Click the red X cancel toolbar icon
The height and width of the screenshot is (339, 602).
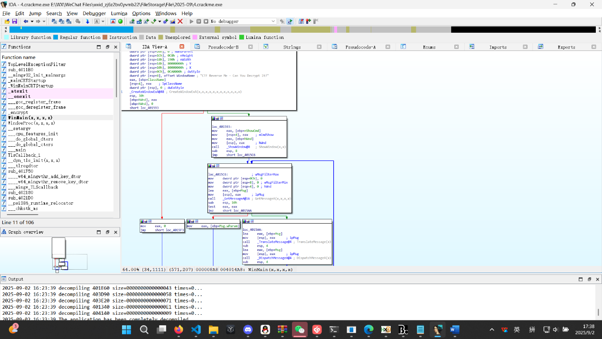pos(180,21)
